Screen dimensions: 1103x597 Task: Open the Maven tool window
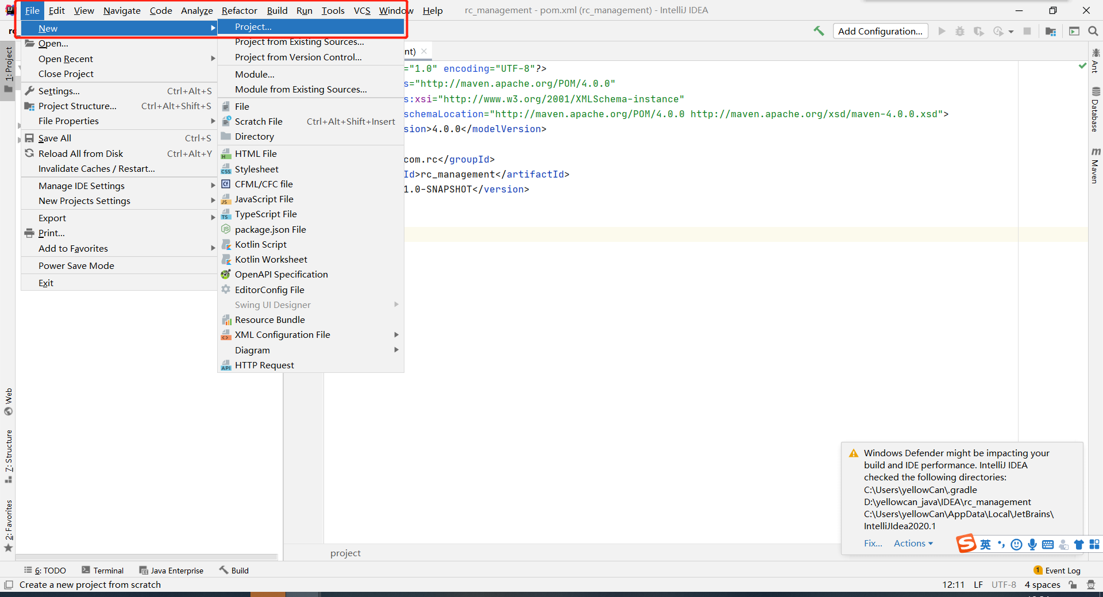[1096, 166]
